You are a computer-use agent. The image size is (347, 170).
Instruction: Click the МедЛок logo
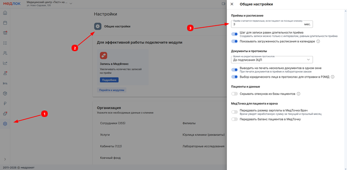[x=12, y=3]
